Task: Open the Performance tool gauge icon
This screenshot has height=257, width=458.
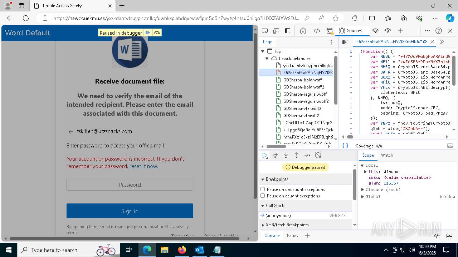Action: pos(388,31)
